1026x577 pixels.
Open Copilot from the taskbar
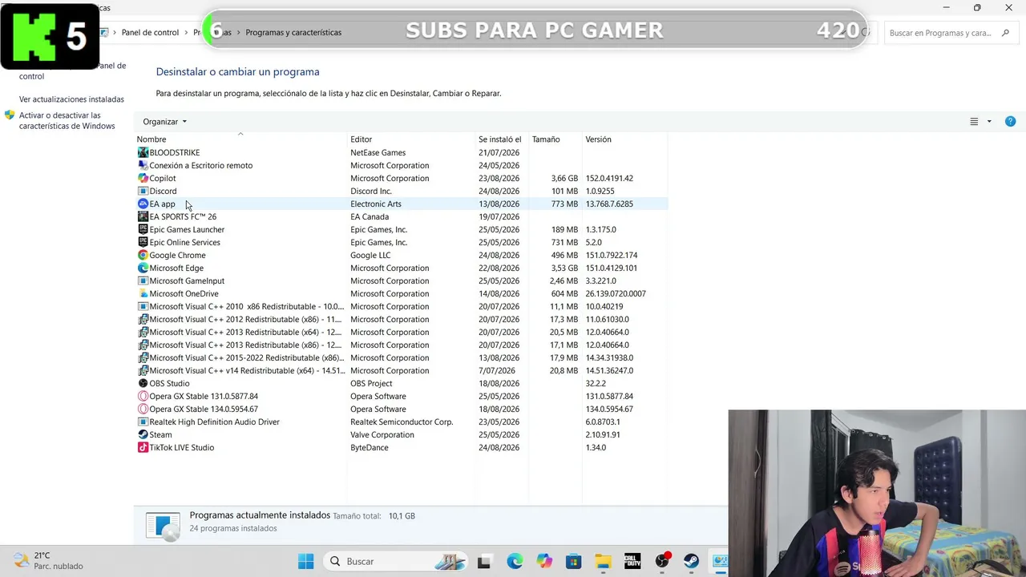click(544, 561)
